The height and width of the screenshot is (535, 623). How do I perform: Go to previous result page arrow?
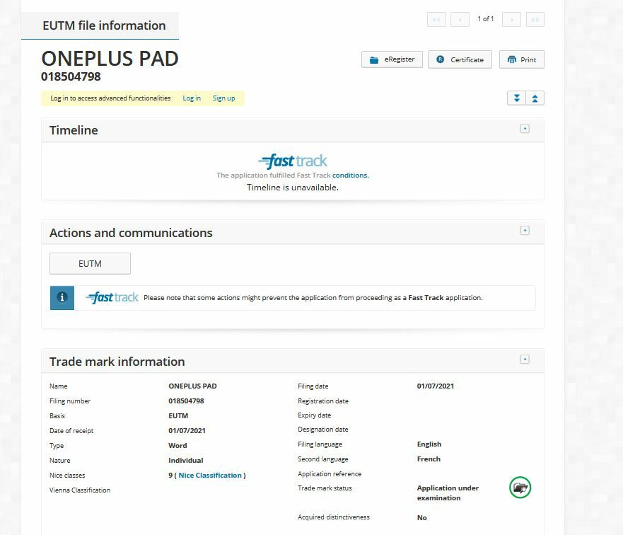[x=460, y=20]
